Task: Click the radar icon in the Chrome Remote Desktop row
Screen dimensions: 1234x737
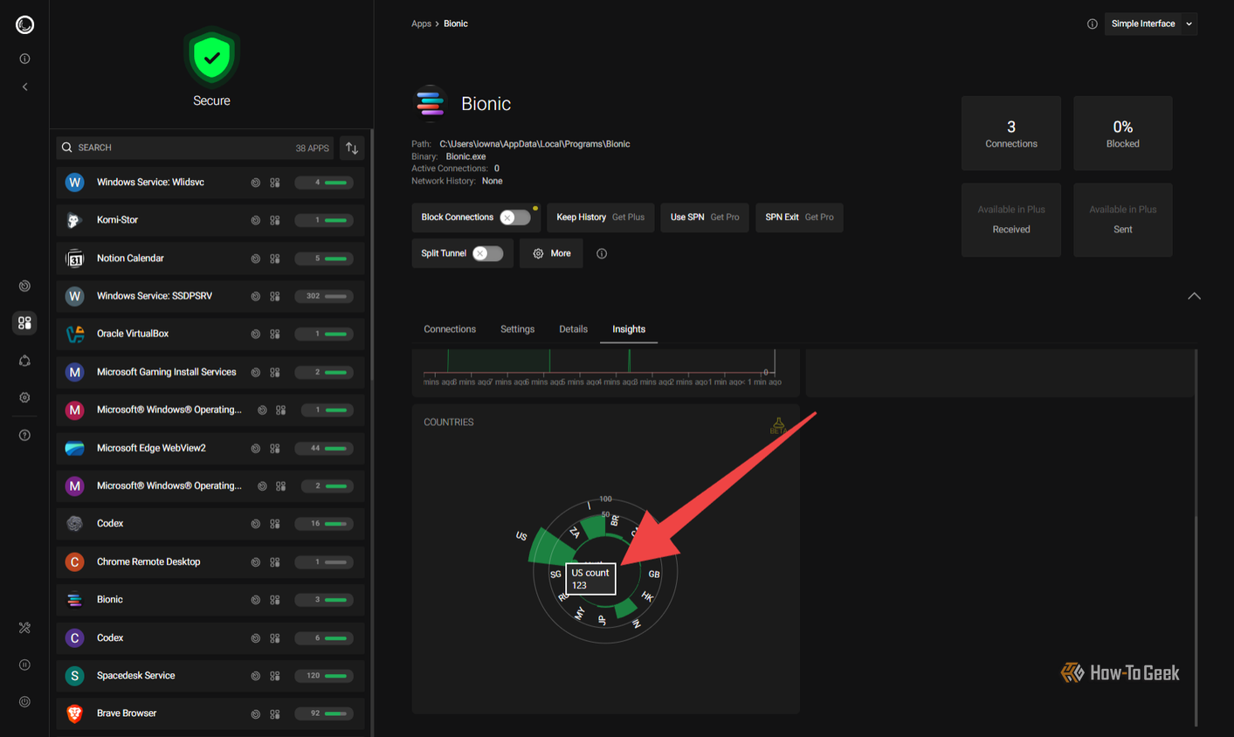Action: (256, 562)
